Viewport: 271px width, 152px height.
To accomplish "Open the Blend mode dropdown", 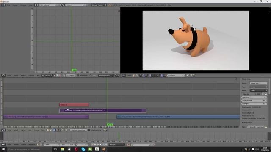I will (259, 90).
